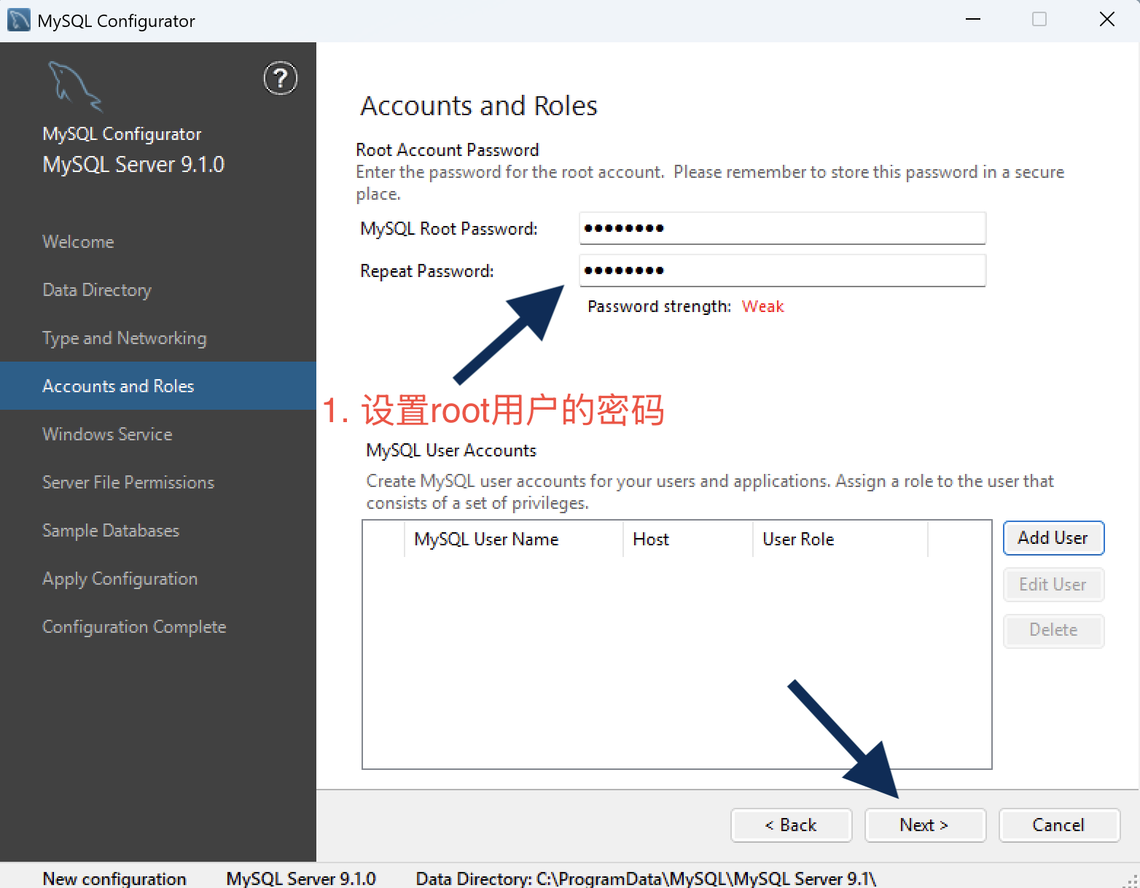Image resolution: width=1140 pixels, height=888 pixels.
Task: Select Configuration Complete step
Action: (134, 627)
